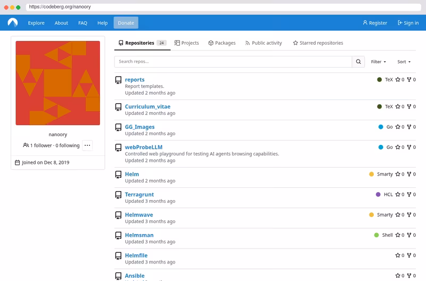The height and width of the screenshot is (281, 426).
Task: Open the reports repository link
Action: pos(135,79)
